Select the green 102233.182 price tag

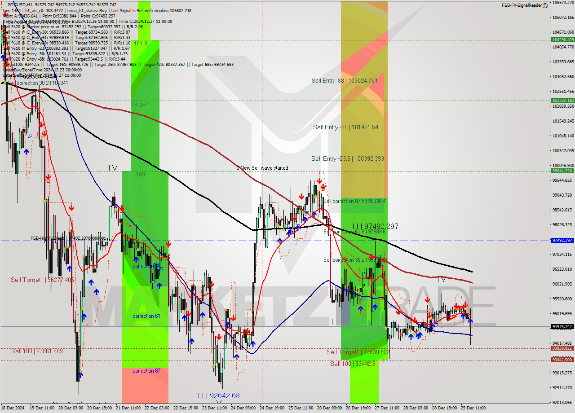pyautogui.click(x=562, y=100)
